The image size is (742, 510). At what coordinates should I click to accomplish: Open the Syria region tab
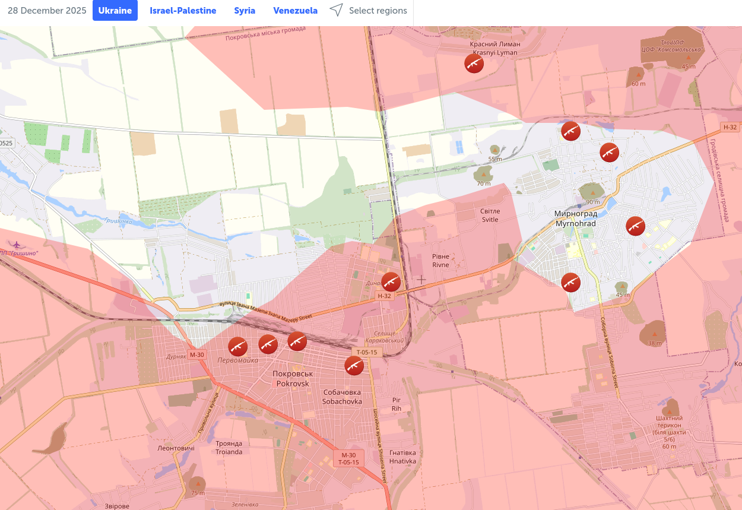pos(245,11)
